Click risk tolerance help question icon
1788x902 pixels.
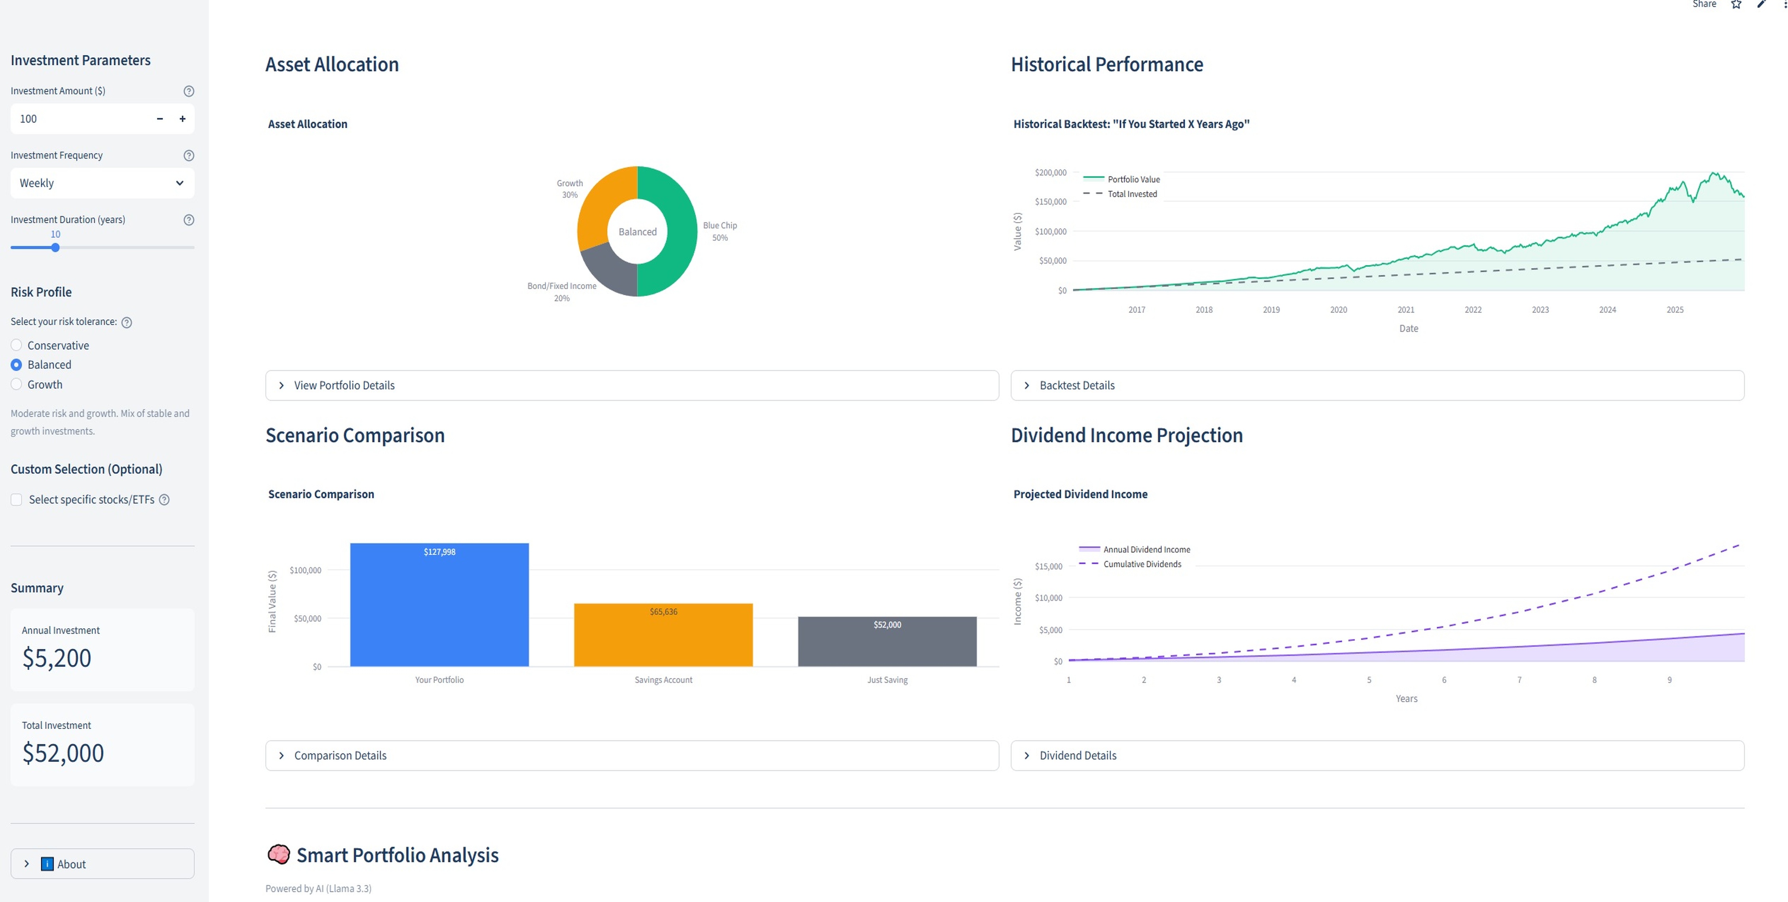126,322
